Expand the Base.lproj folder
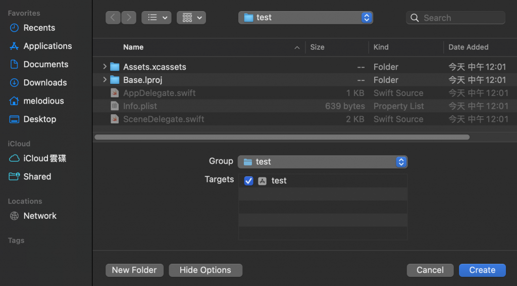The width and height of the screenshot is (517, 286). tap(105, 80)
